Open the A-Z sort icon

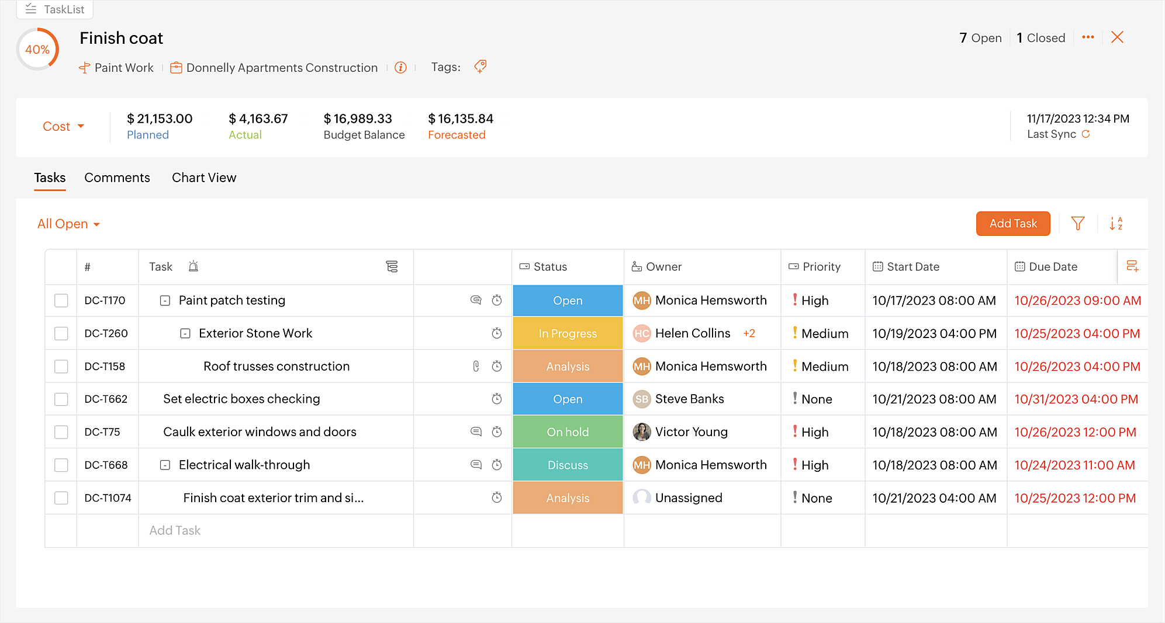(x=1116, y=224)
